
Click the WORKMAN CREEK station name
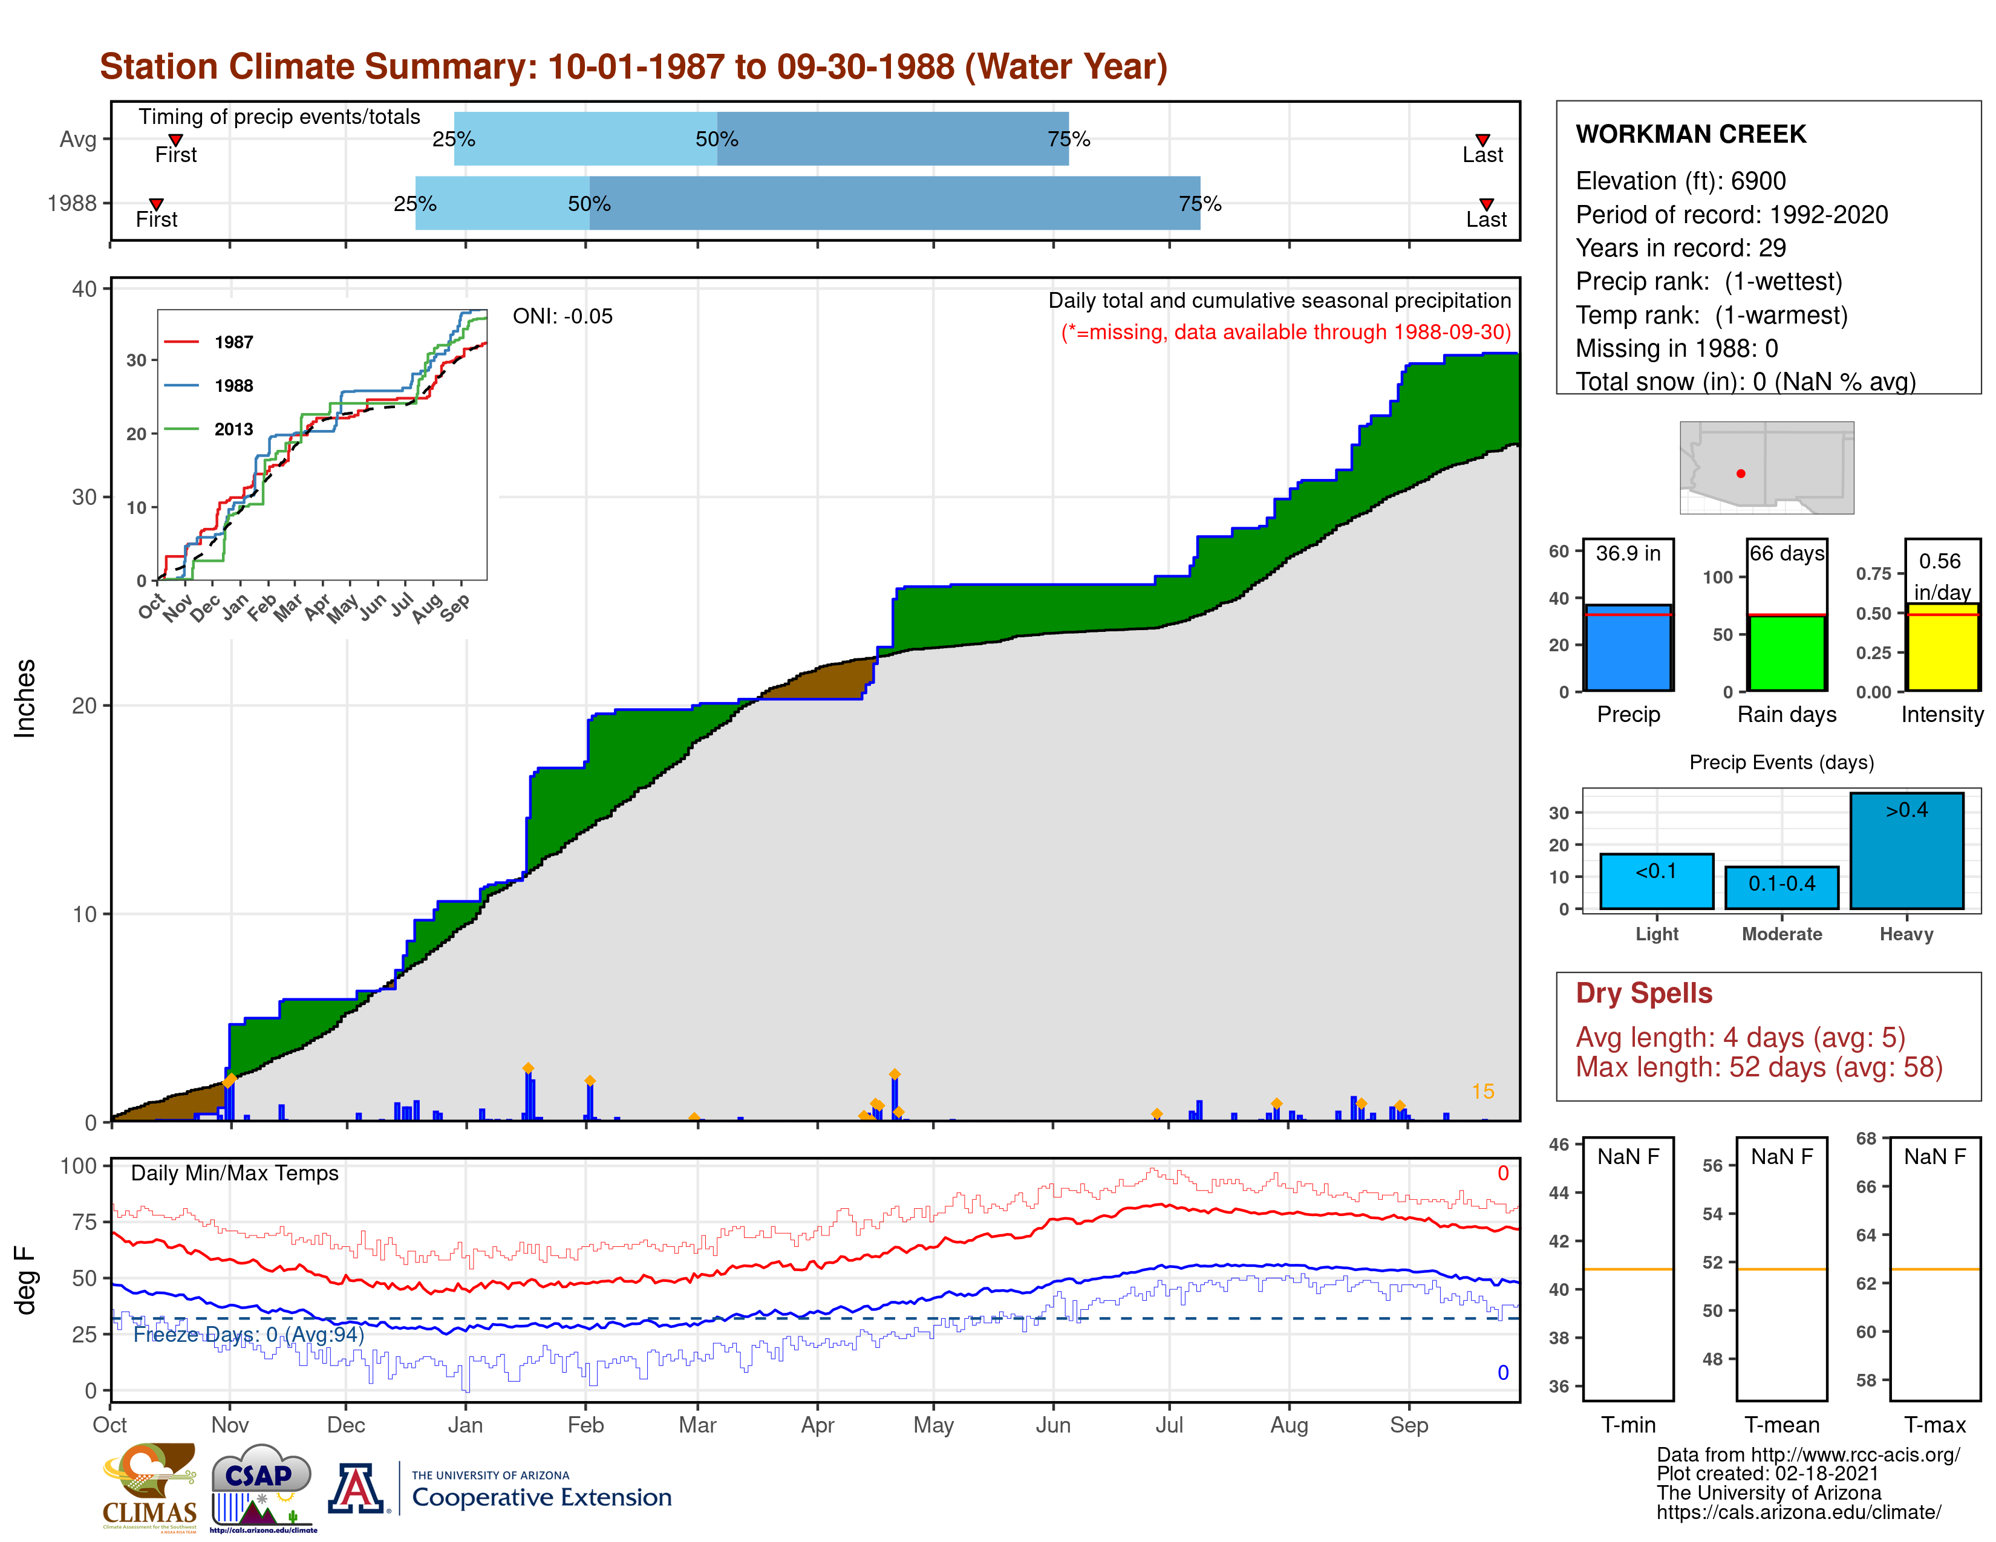click(1691, 134)
